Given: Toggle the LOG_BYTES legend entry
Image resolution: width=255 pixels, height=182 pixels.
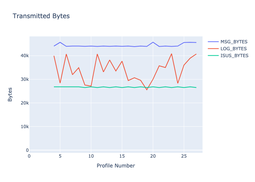Looking at the screenshot, I should pyautogui.click(x=233, y=48).
